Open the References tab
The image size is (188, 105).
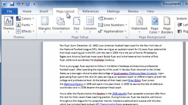(x=91, y=11)
